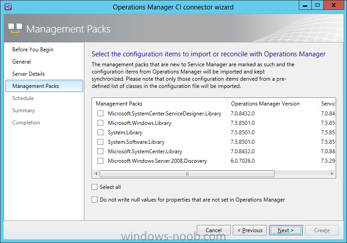This screenshot has height=243, width=347.
Task: Check Microsoft.SystemCenter.ServiceDesigner.Library checkbox
Action: click(100, 114)
